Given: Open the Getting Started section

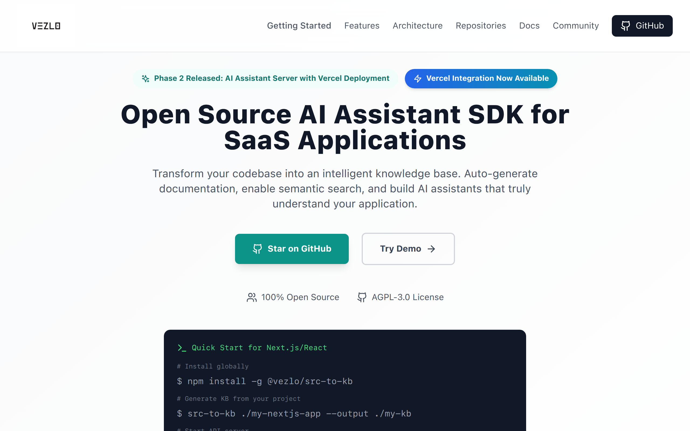Looking at the screenshot, I should pyautogui.click(x=299, y=26).
